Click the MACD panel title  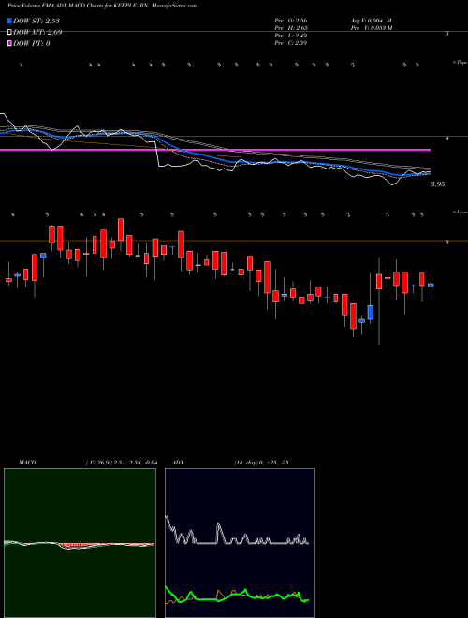pos(27,463)
